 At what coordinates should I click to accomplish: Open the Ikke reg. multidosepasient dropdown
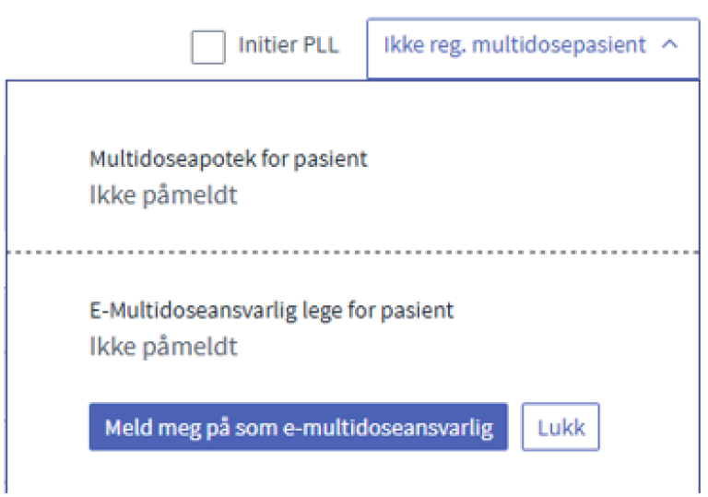tap(533, 48)
